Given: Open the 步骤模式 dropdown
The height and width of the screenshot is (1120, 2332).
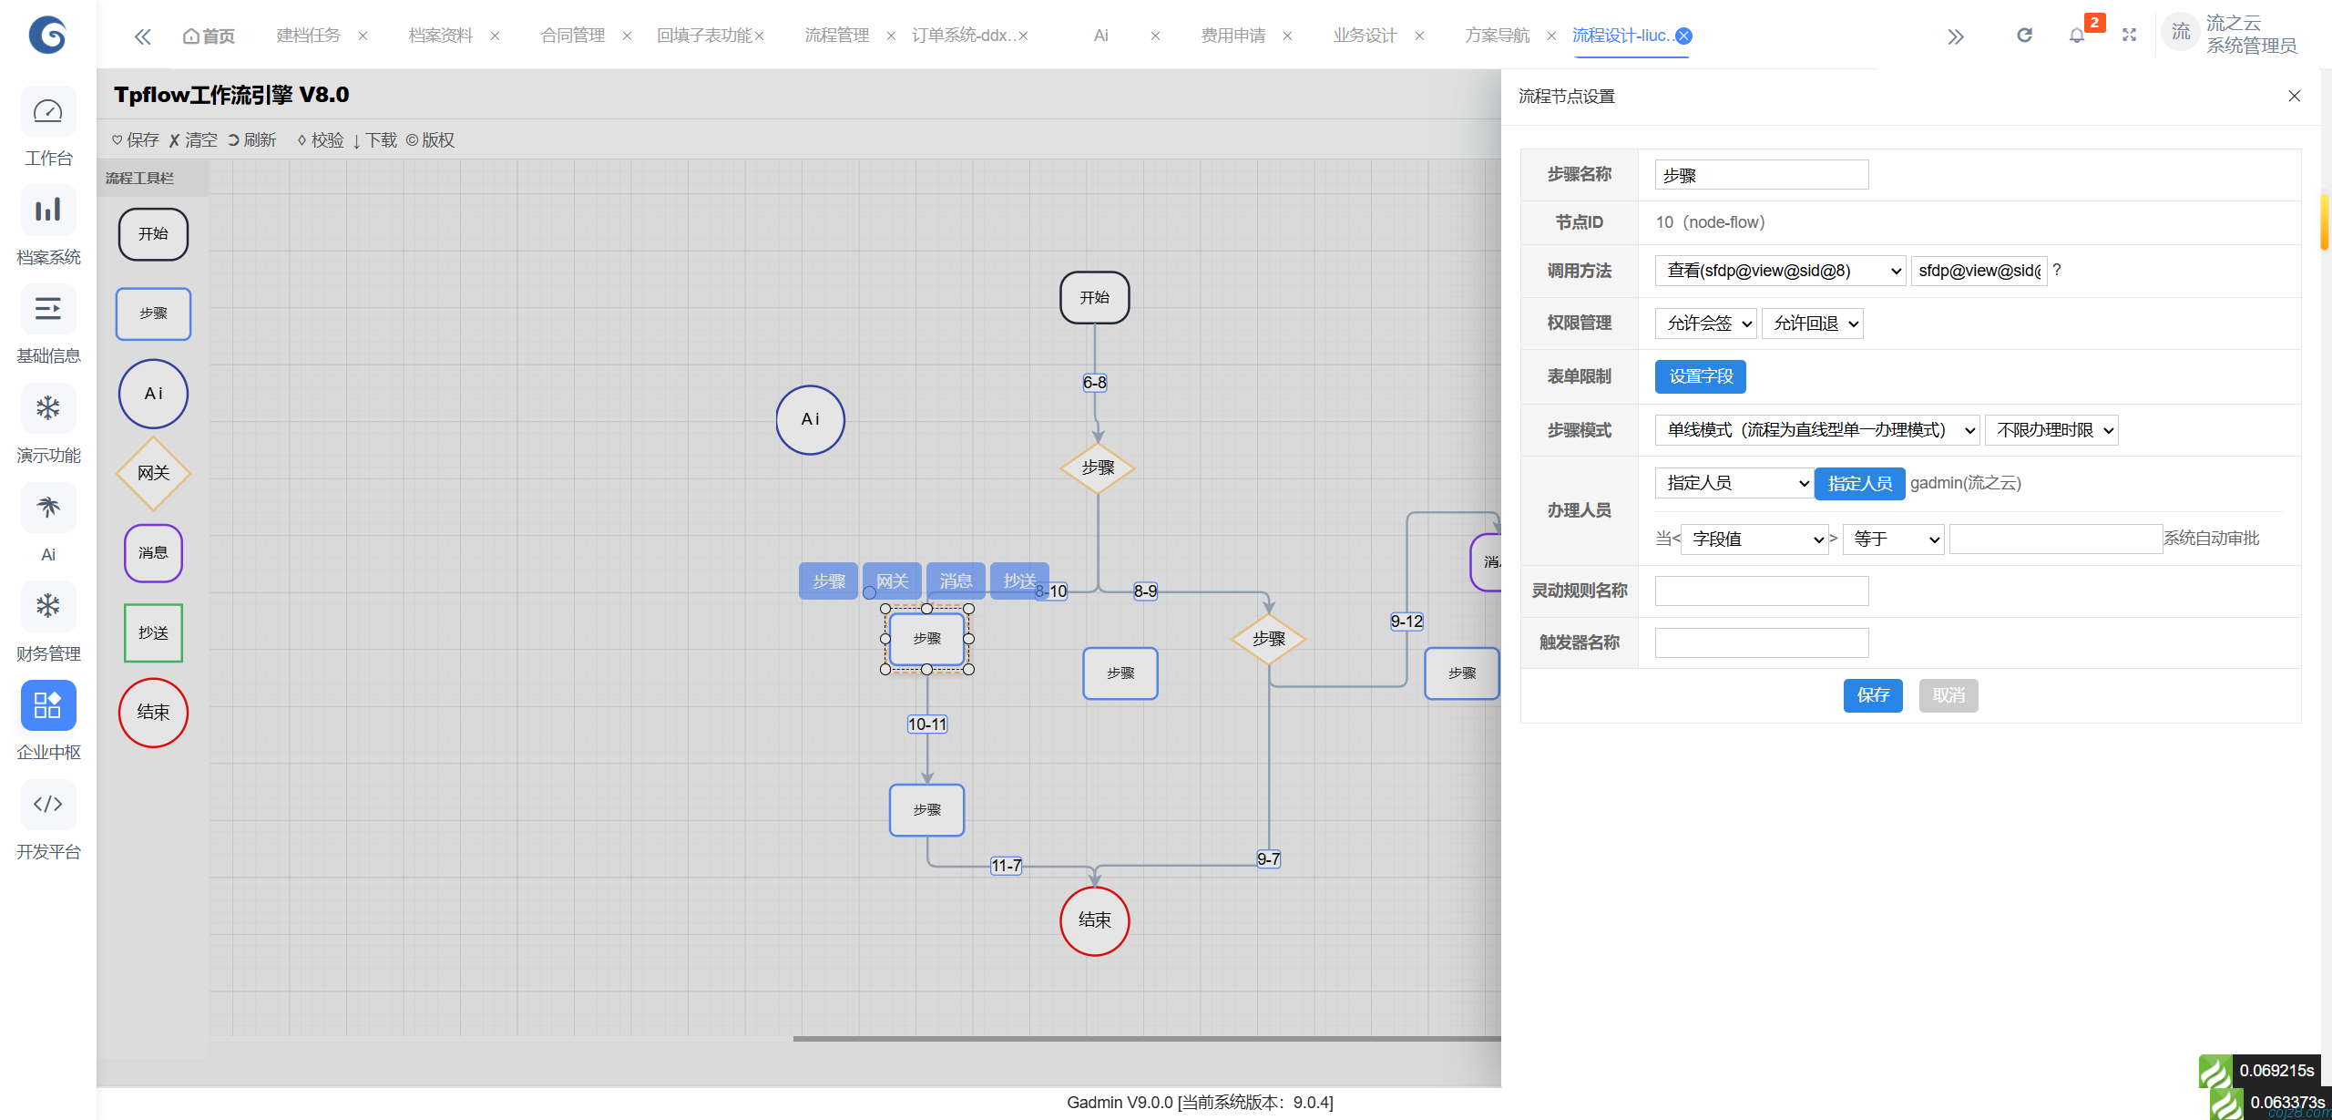Looking at the screenshot, I should pos(1815,429).
